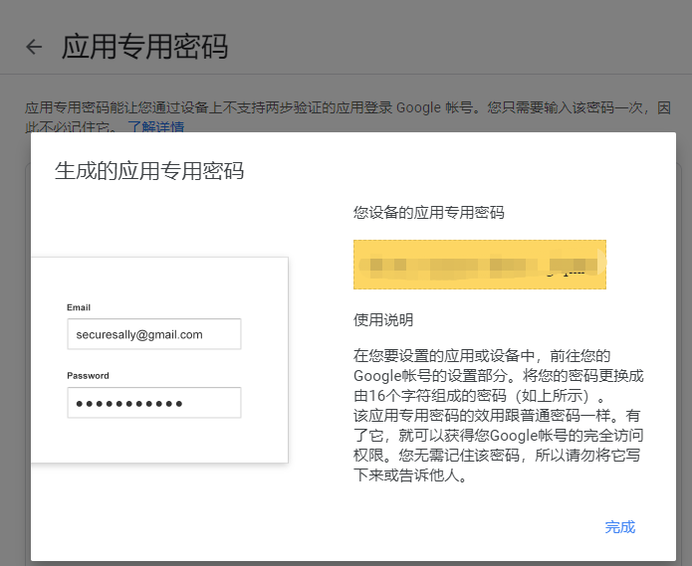The height and width of the screenshot is (566, 692).
Task: Click the 使用说明 heading
Action: coord(383,319)
